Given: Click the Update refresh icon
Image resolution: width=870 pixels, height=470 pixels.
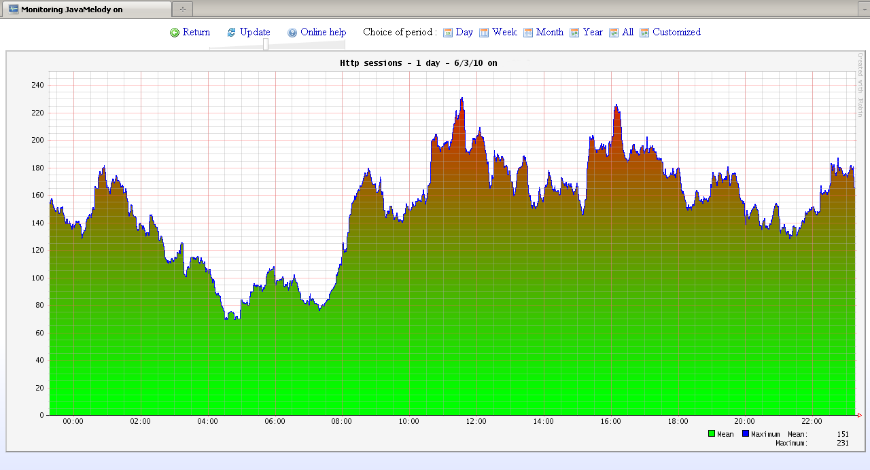Looking at the screenshot, I should point(231,33).
